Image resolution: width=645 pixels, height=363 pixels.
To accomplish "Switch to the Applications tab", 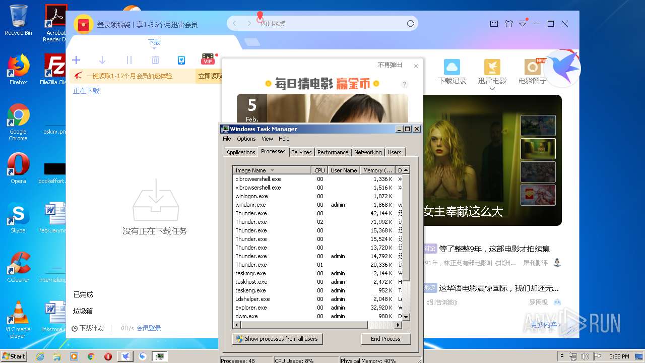I will coord(240,152).
